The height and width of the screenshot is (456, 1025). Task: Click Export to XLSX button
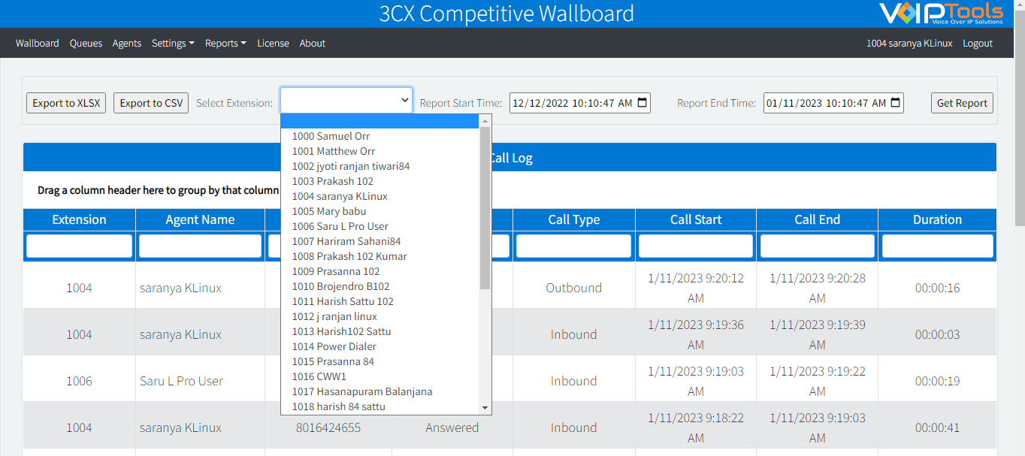pos(66,103)
